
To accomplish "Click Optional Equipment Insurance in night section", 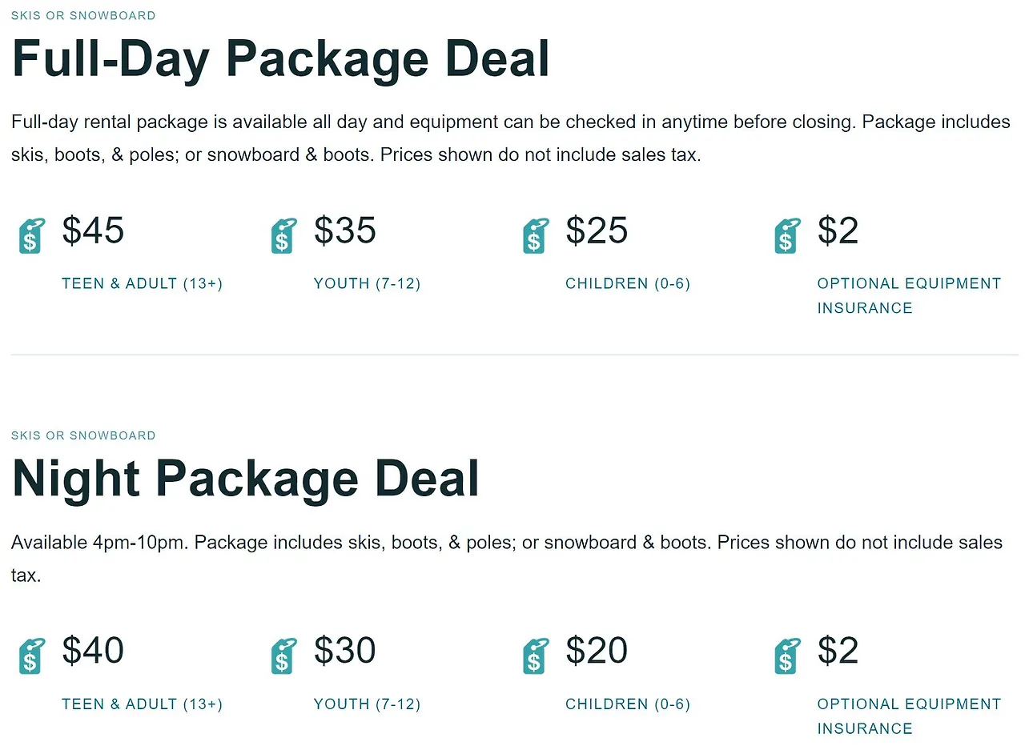I will coord(909,716).
